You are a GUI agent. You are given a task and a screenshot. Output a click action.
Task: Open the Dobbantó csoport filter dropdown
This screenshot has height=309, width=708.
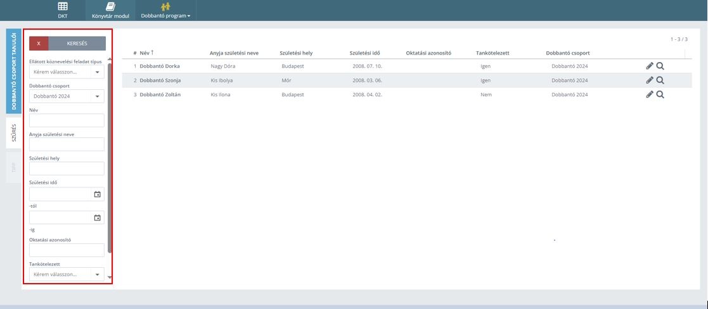tap(67, 96)
